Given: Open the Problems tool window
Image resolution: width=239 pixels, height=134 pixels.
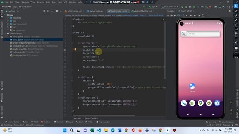Looking at the screenshot, I should click(46, 122).
